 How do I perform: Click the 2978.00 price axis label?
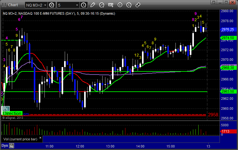point(227,21)
